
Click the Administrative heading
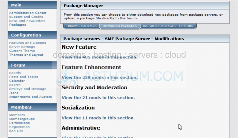pyautogui.click(x=81, y=128)
